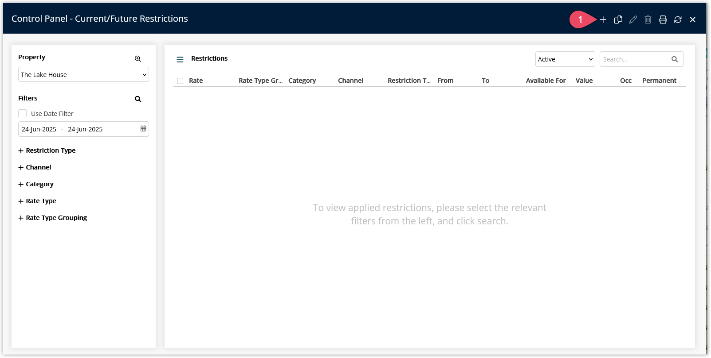Image resolution: width=711 pixels, height=358 pixels.
Task: Close the Control Panel restrictions window
Action: coord(693,19)
